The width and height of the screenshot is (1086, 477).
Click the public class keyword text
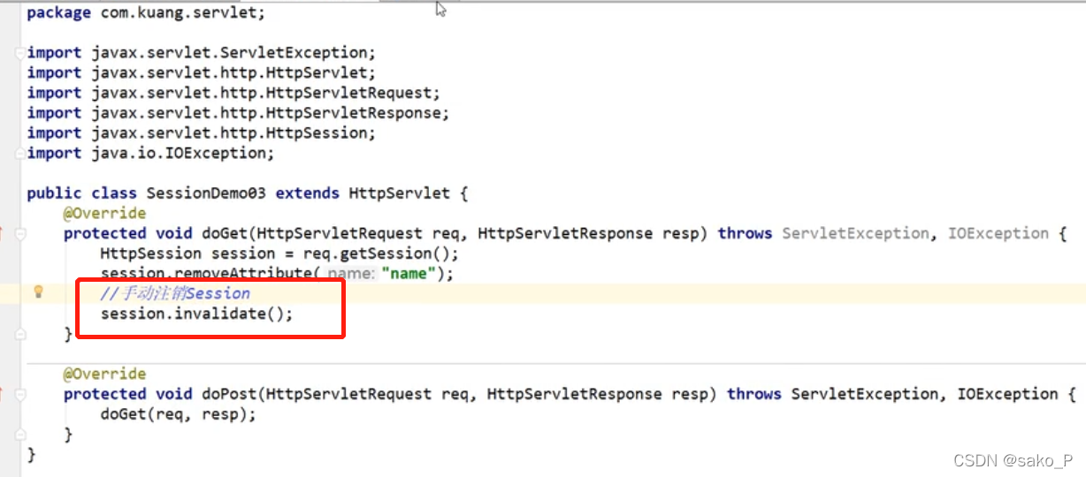[x=82, y=193]
